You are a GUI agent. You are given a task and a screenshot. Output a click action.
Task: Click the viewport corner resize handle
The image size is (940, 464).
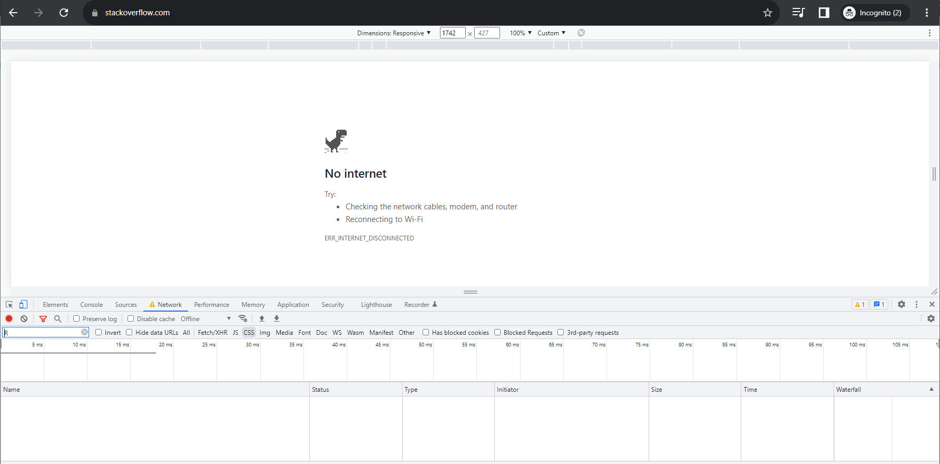934,292
